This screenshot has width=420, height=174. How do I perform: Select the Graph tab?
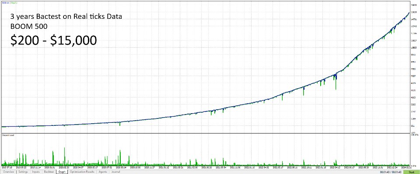click(62, 172)
